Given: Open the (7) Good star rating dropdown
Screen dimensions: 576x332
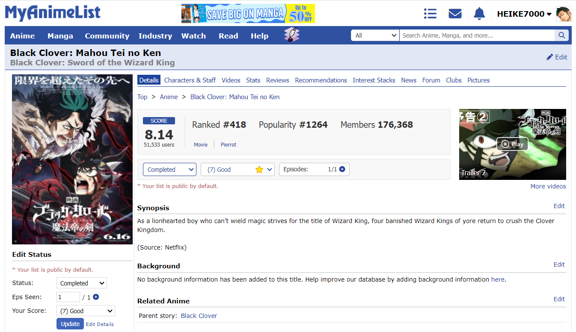Looking at the screenshot, I should (x=238, y=170).
